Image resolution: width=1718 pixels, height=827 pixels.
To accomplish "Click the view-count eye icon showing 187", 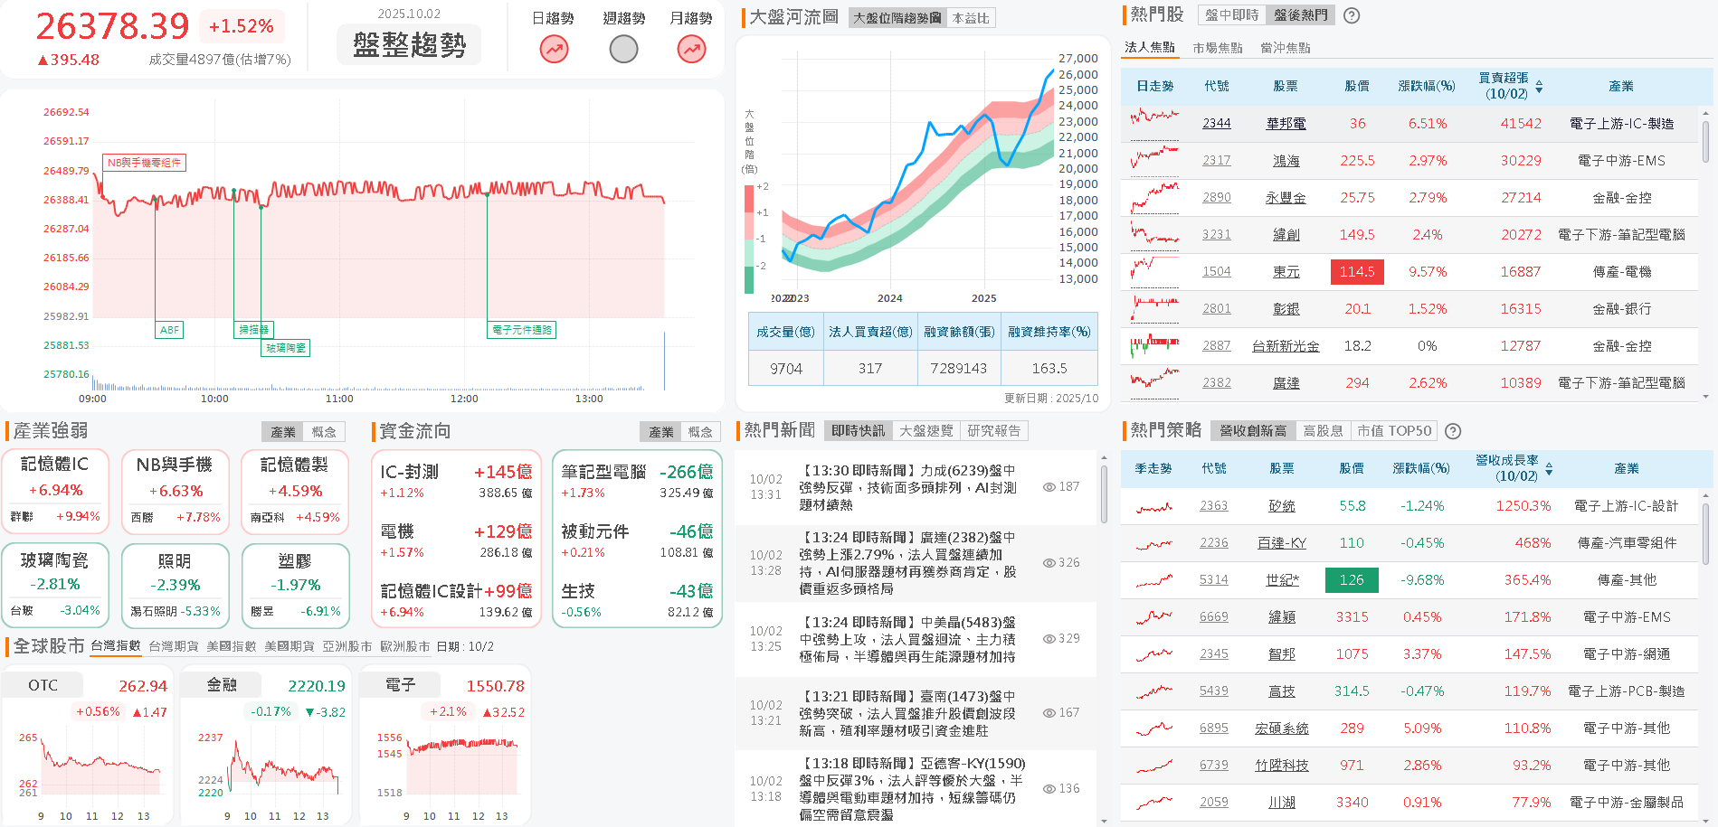I will 1049,487.
